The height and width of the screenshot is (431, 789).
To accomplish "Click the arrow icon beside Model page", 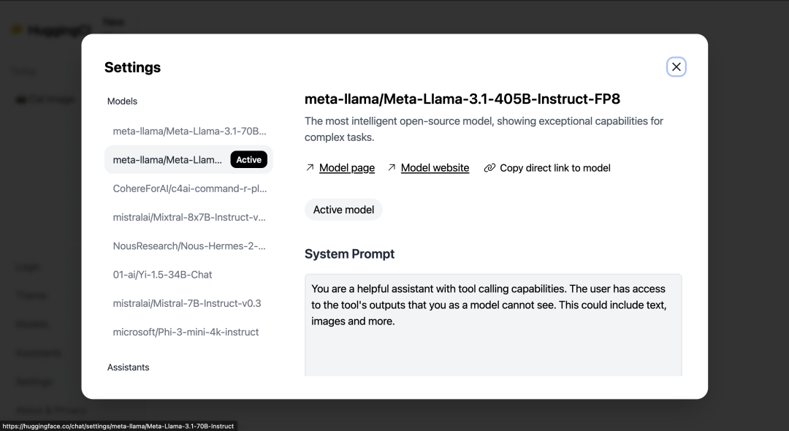I will 310,168.
